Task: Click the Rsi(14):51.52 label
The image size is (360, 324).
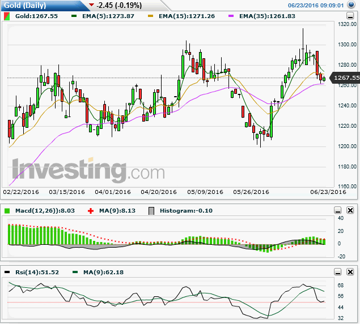Action: [x=37, y=272]
